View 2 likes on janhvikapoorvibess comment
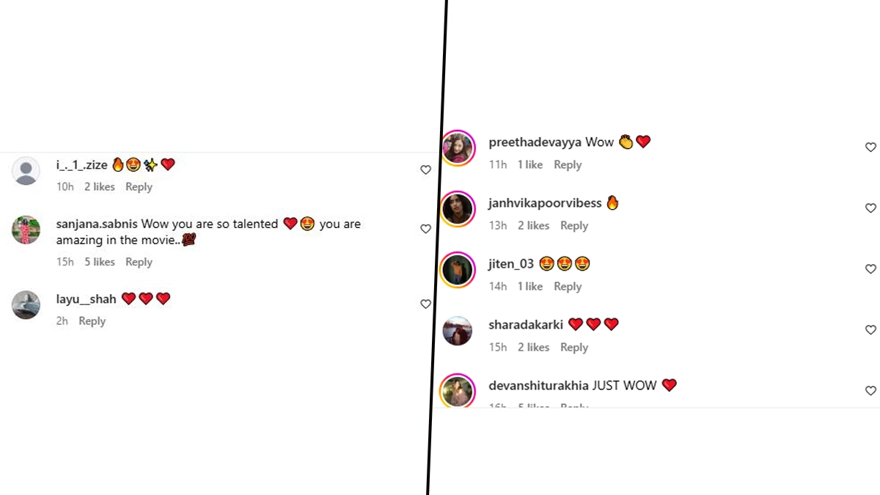This screenshot has width=880, height=495. (x=533, y=226)
